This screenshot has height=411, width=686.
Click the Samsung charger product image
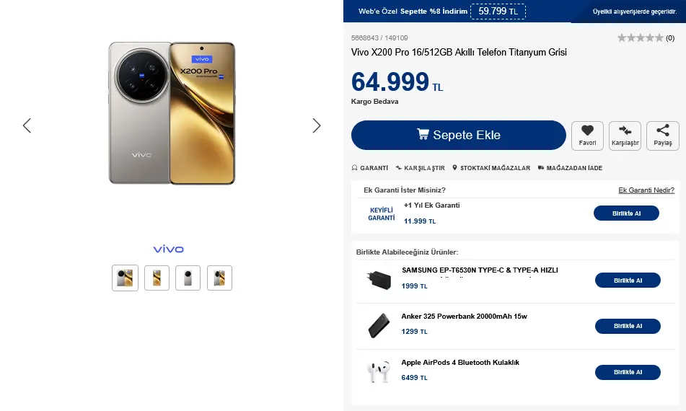pyautogui.click(x=379, y=280)
